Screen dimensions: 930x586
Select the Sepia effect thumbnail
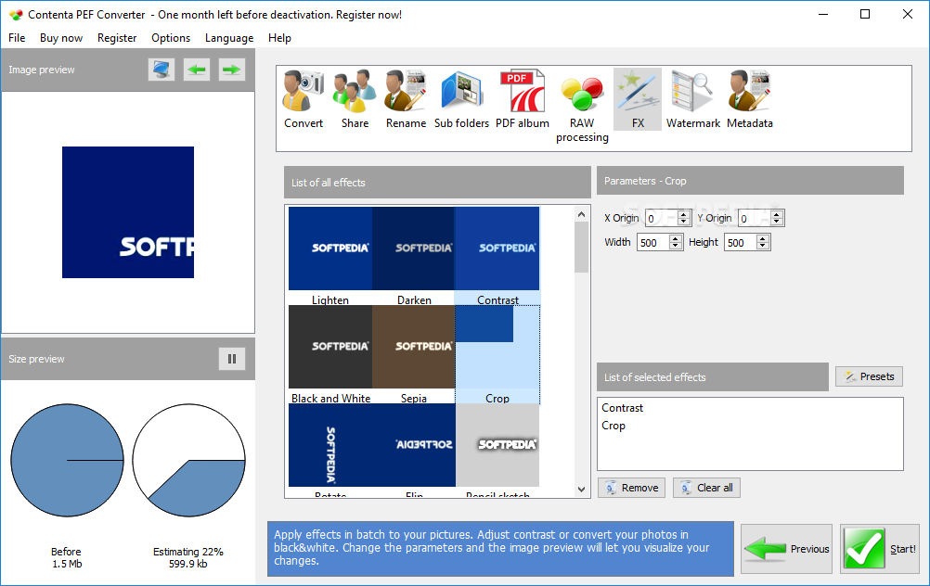click(x=414, y=354)
